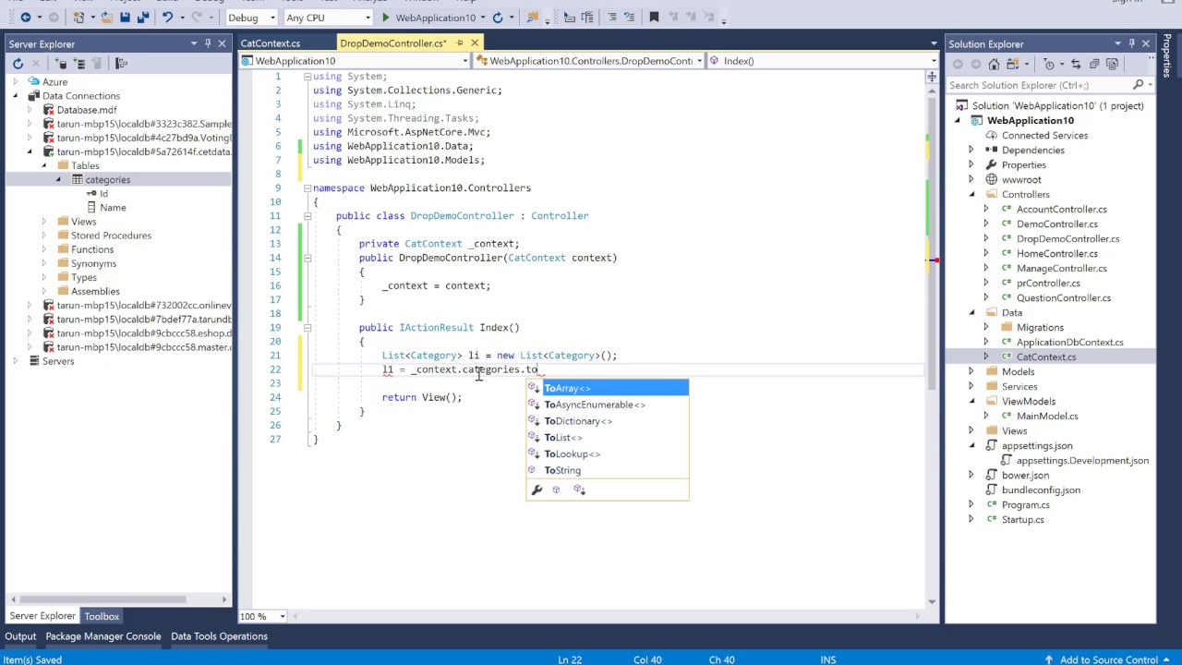Open Startup.cs in Solution Explorer
Viewport: 1182px width, 665px height.
[x=1023, y=520]
